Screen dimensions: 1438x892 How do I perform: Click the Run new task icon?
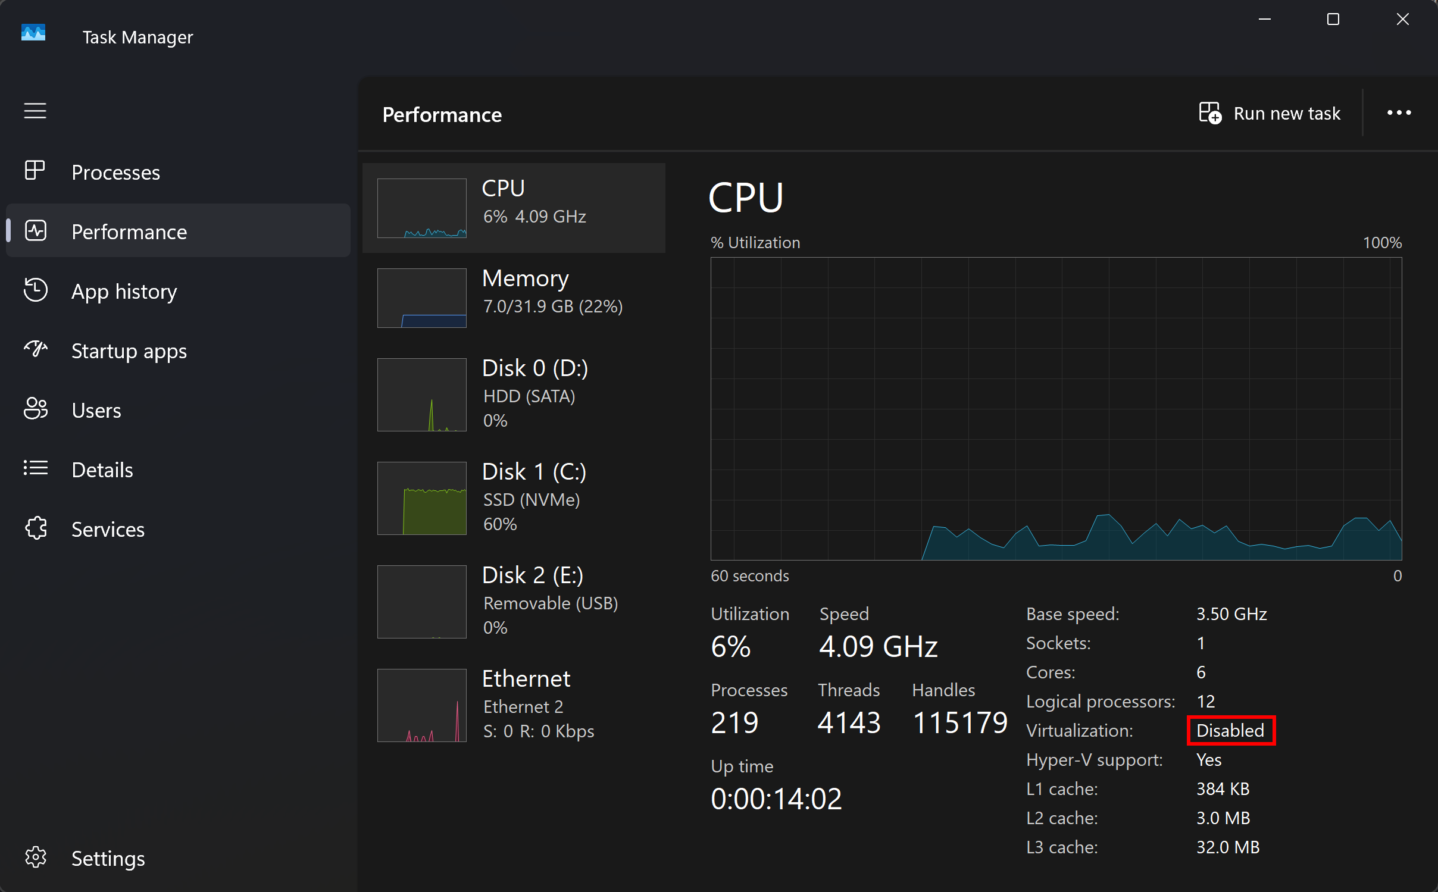tap(1210, 113)
